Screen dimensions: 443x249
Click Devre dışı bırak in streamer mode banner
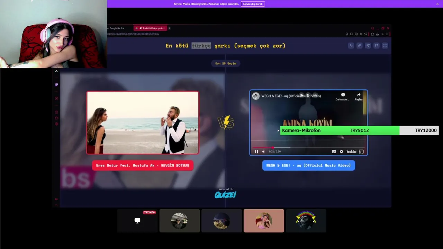(253, 4)
